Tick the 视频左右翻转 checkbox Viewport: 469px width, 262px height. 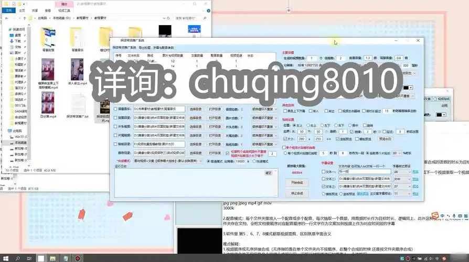point(340,111)
